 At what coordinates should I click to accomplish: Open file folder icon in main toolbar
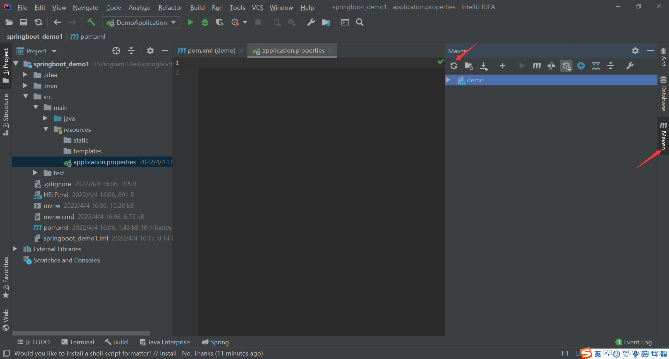(9, 22)
